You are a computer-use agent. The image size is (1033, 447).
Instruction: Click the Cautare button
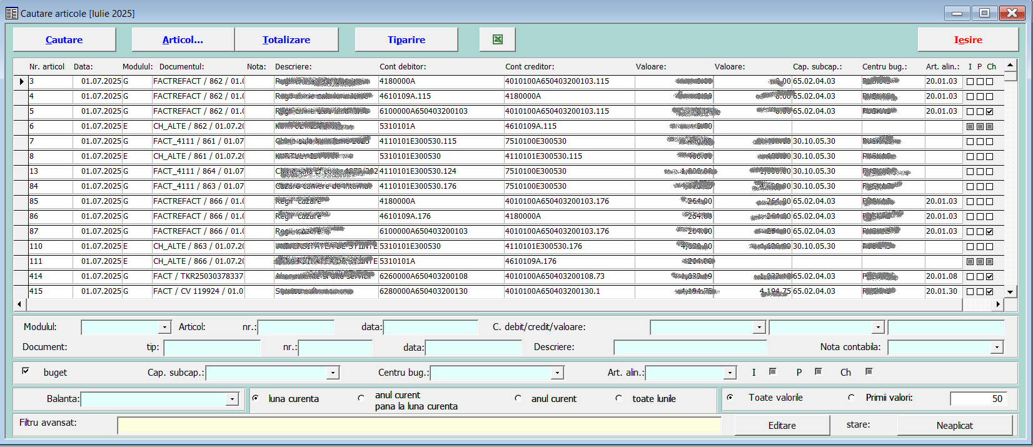pos(64,39)
